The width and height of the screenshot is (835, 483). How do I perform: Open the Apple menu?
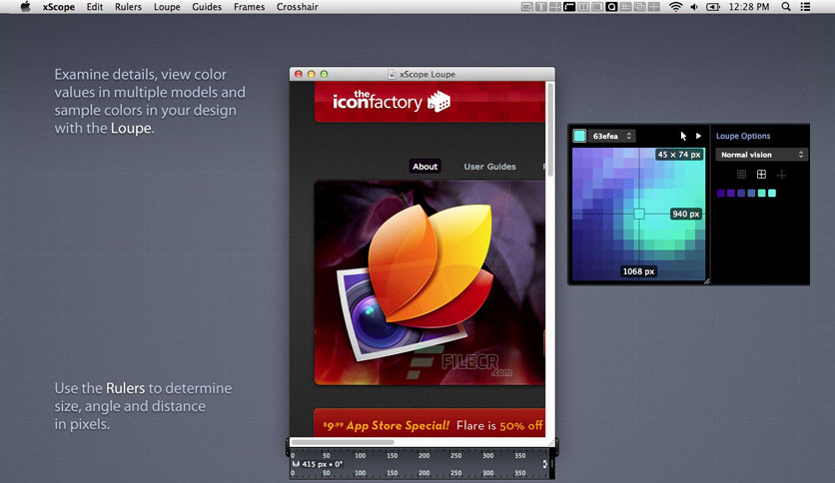[25, 6]
